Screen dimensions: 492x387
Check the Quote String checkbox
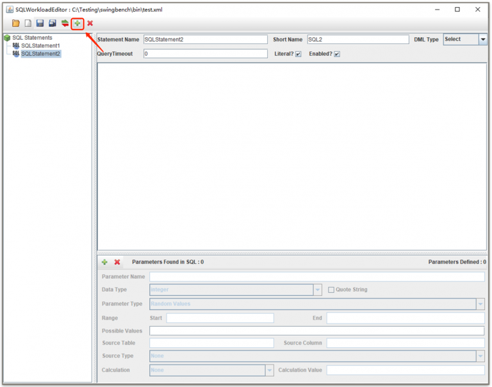click(331, 290)
